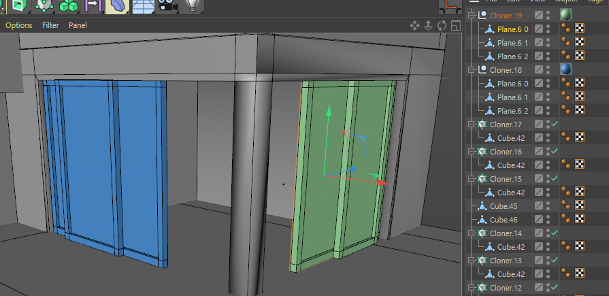Click the orange axis corner icon

click(x=450, y=6)
